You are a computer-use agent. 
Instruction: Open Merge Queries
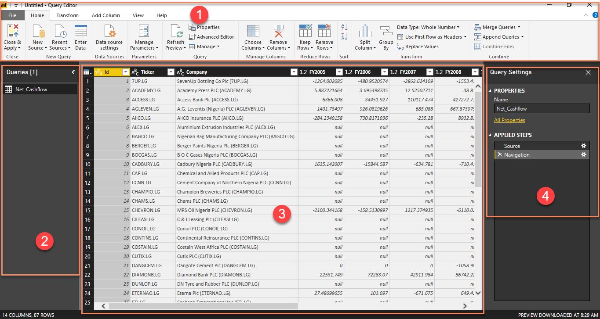(x=498, y=27)
